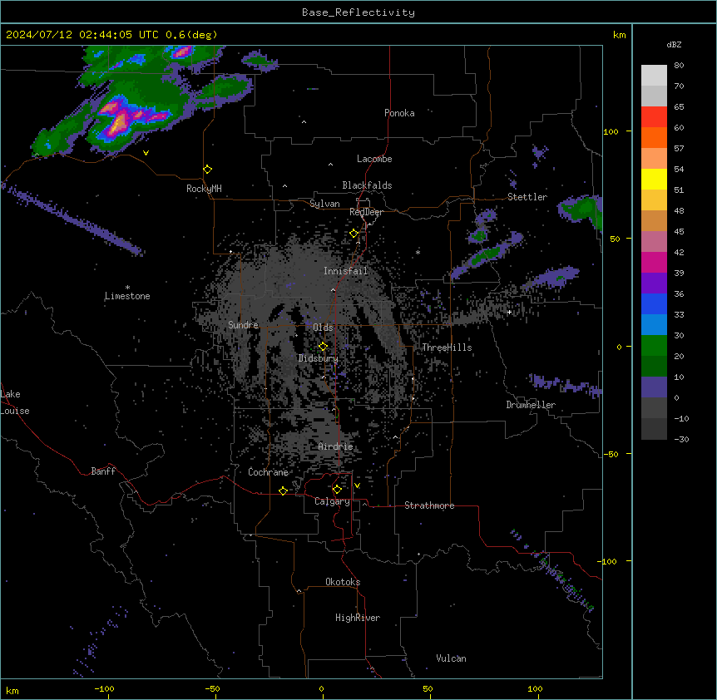Screen dimensions: 717x700
Task: Click the intense orange storm core northwest of RockyMH
Action: point(119,122)
